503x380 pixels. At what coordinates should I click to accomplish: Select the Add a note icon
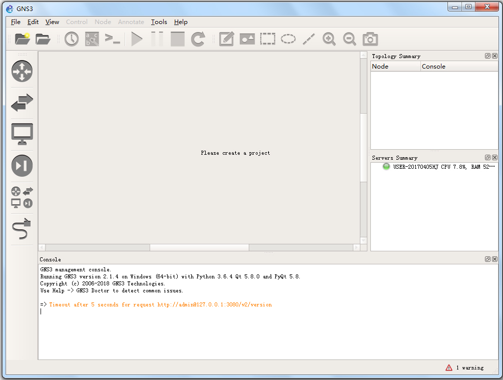click(x=227, y=39)
